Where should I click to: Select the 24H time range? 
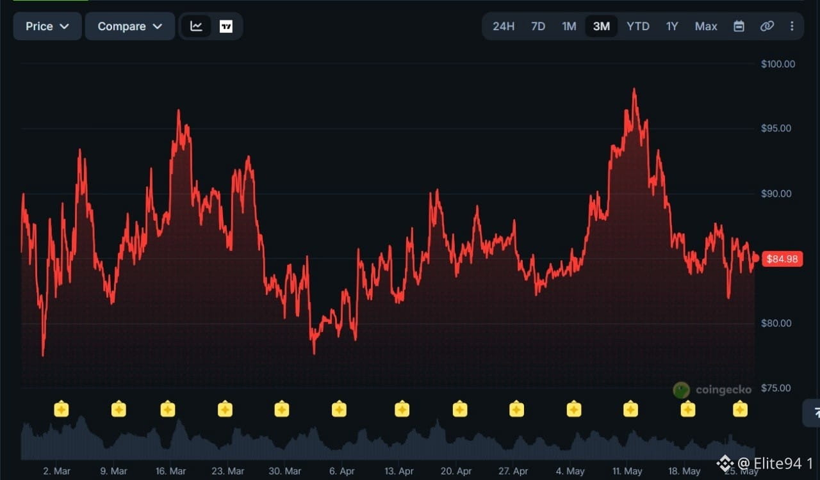tap(504, 26)
